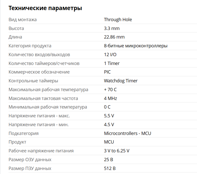Click the 'Вид монтажа' label
The width and height of the screenshot is (197, 174).
(x=23, y=20)
